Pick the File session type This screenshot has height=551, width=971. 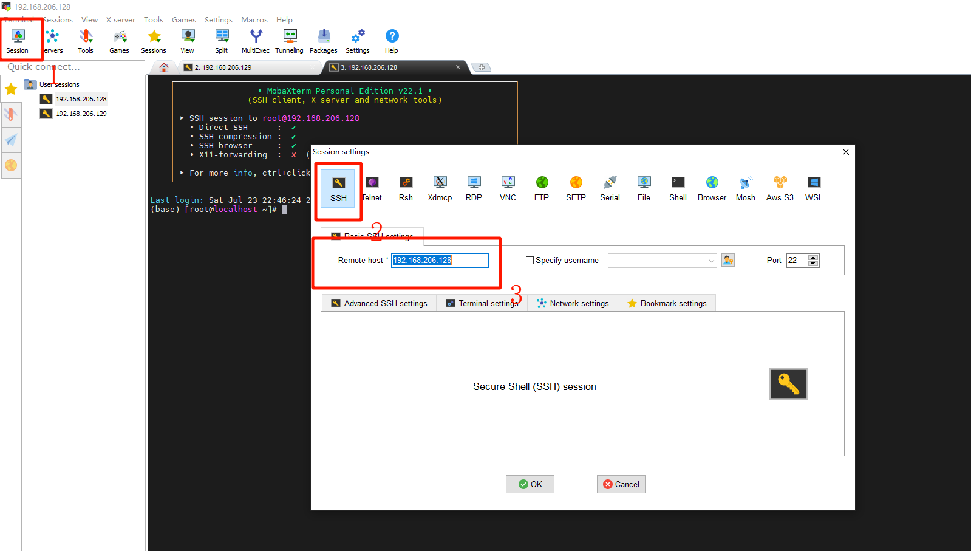[644, 189]
